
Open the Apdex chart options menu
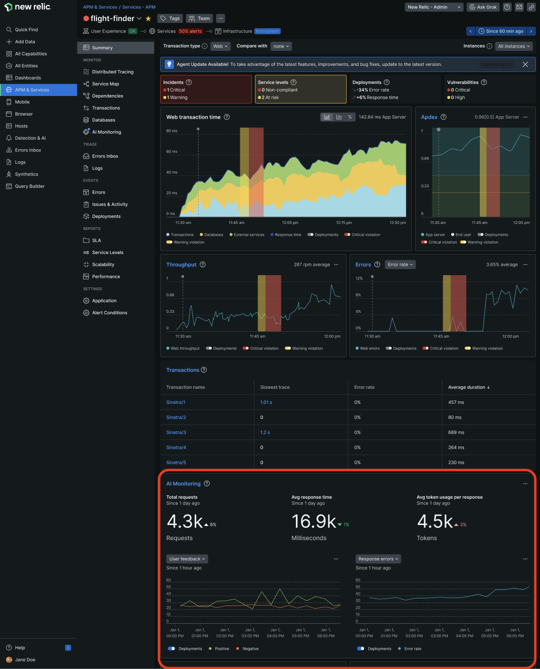(x=525, y=117)
